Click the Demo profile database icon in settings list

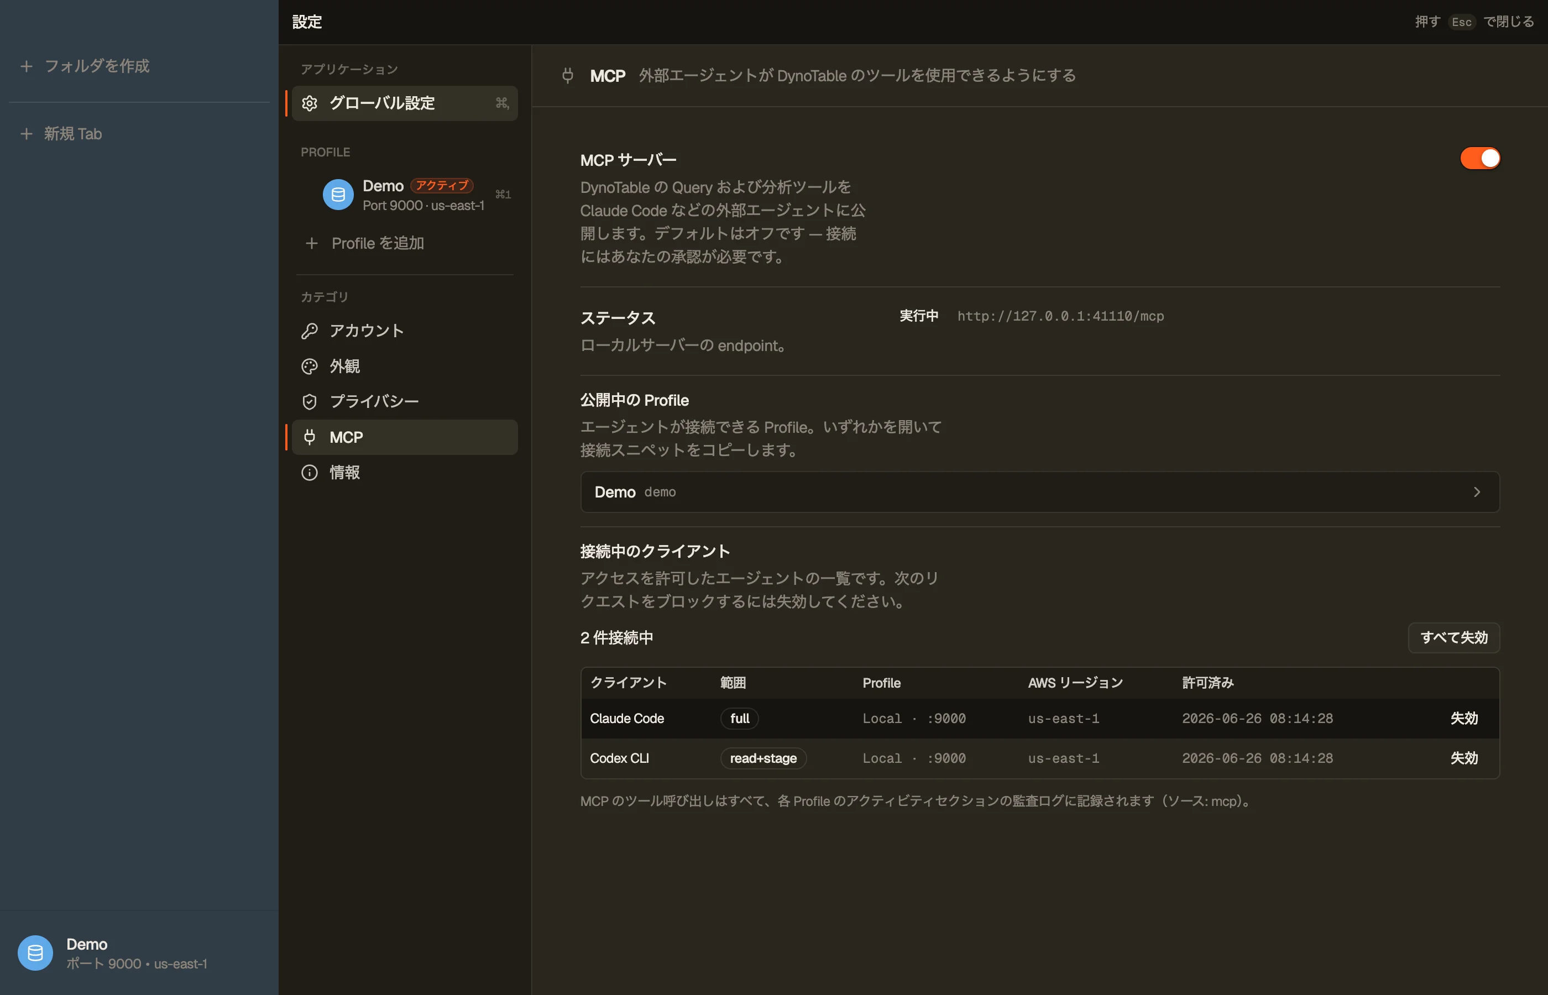(x=338, y=195)
